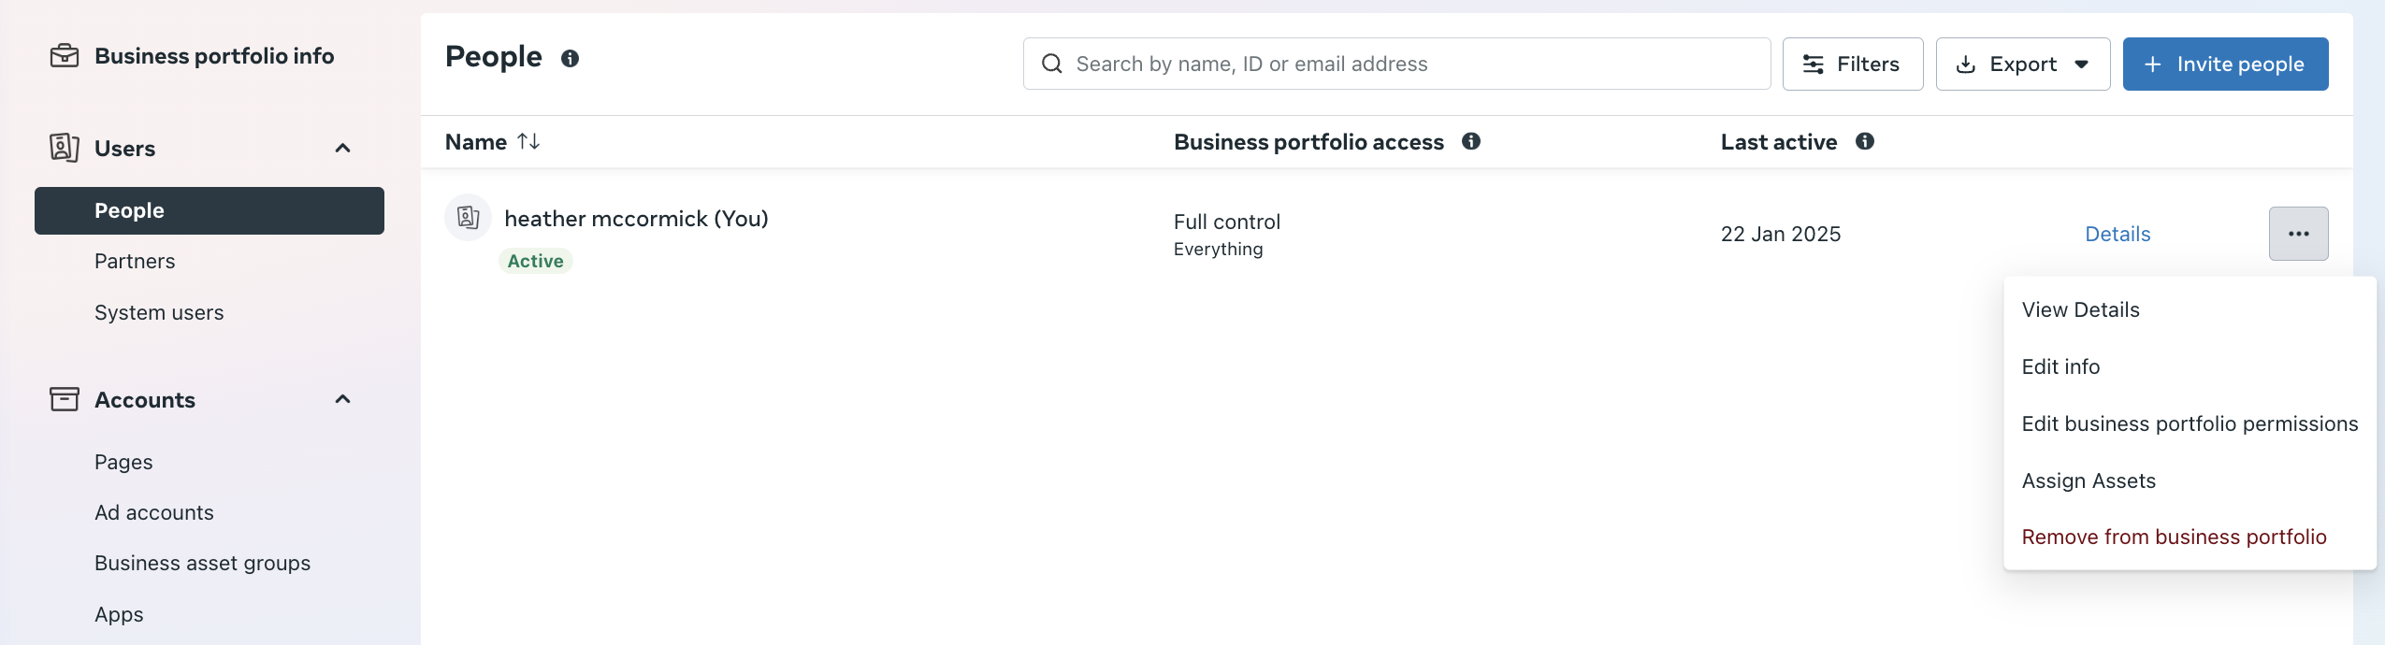Go to Partners in the sidebar
This screenshot has width=2385, height=645.
[x=135, y=261]
